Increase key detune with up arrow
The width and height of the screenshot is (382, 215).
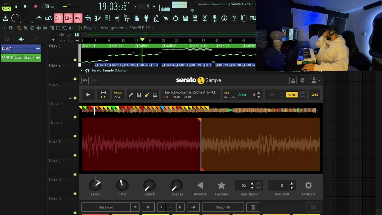pyautogui.click(x=258, y=93)
